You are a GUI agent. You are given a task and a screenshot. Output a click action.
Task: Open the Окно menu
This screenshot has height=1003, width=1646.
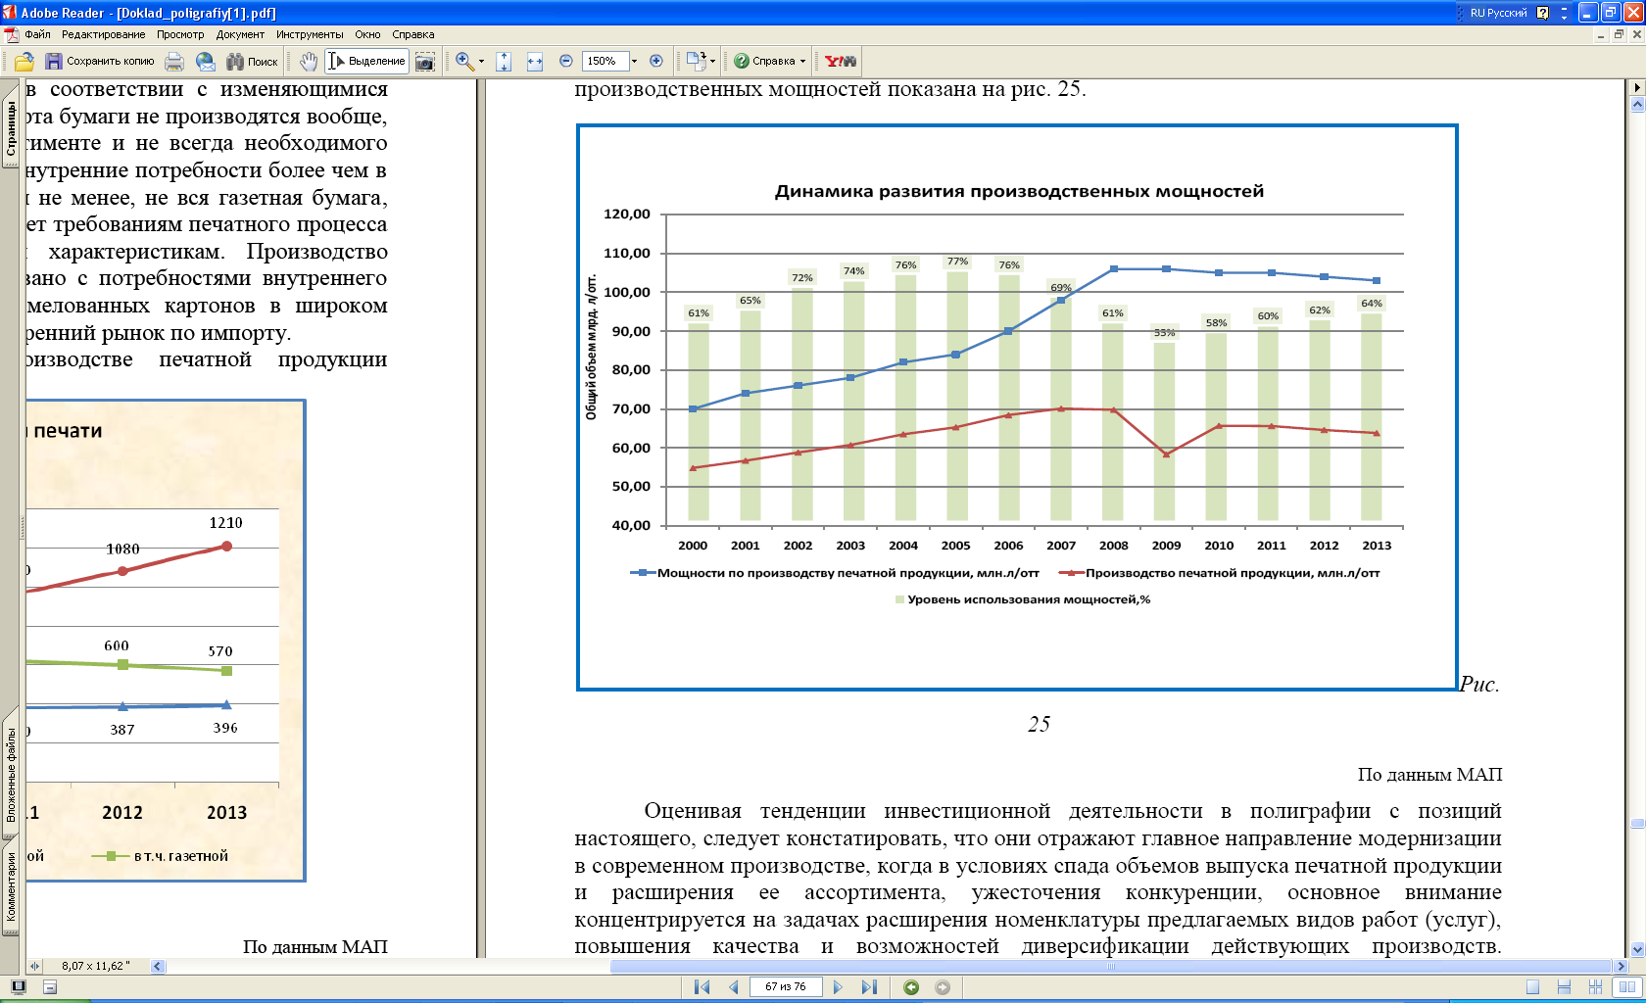point(367,34)
